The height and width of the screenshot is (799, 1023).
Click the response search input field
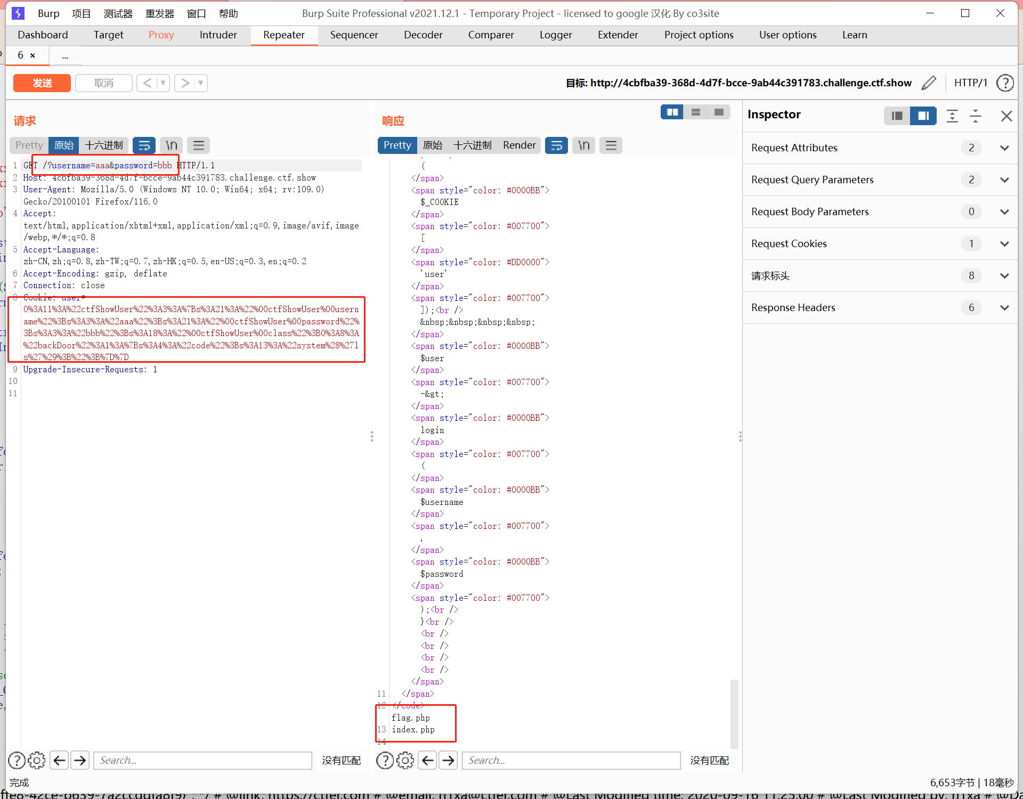pyautogui.click(x=571, y=761)
